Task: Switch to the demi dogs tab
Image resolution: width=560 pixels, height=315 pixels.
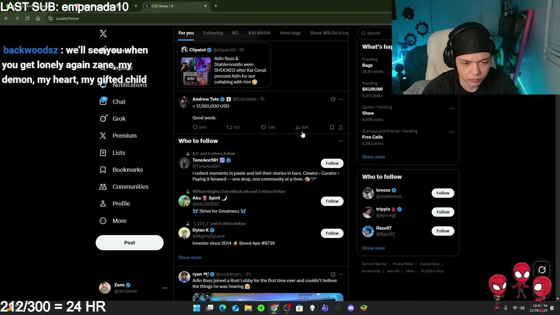Action: [x=290, y=33]
